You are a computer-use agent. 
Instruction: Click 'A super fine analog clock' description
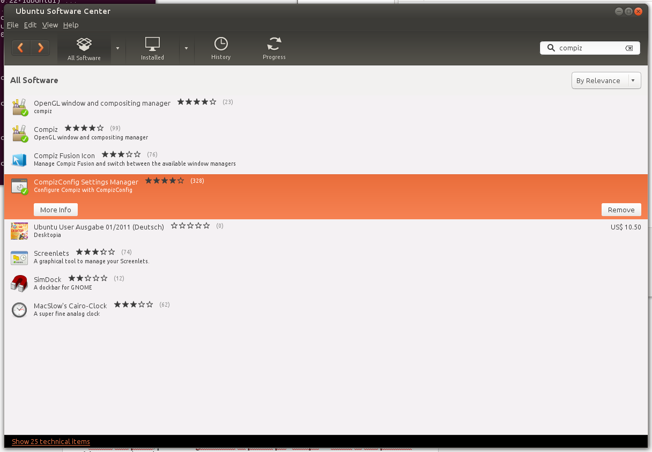pos(66,314)
